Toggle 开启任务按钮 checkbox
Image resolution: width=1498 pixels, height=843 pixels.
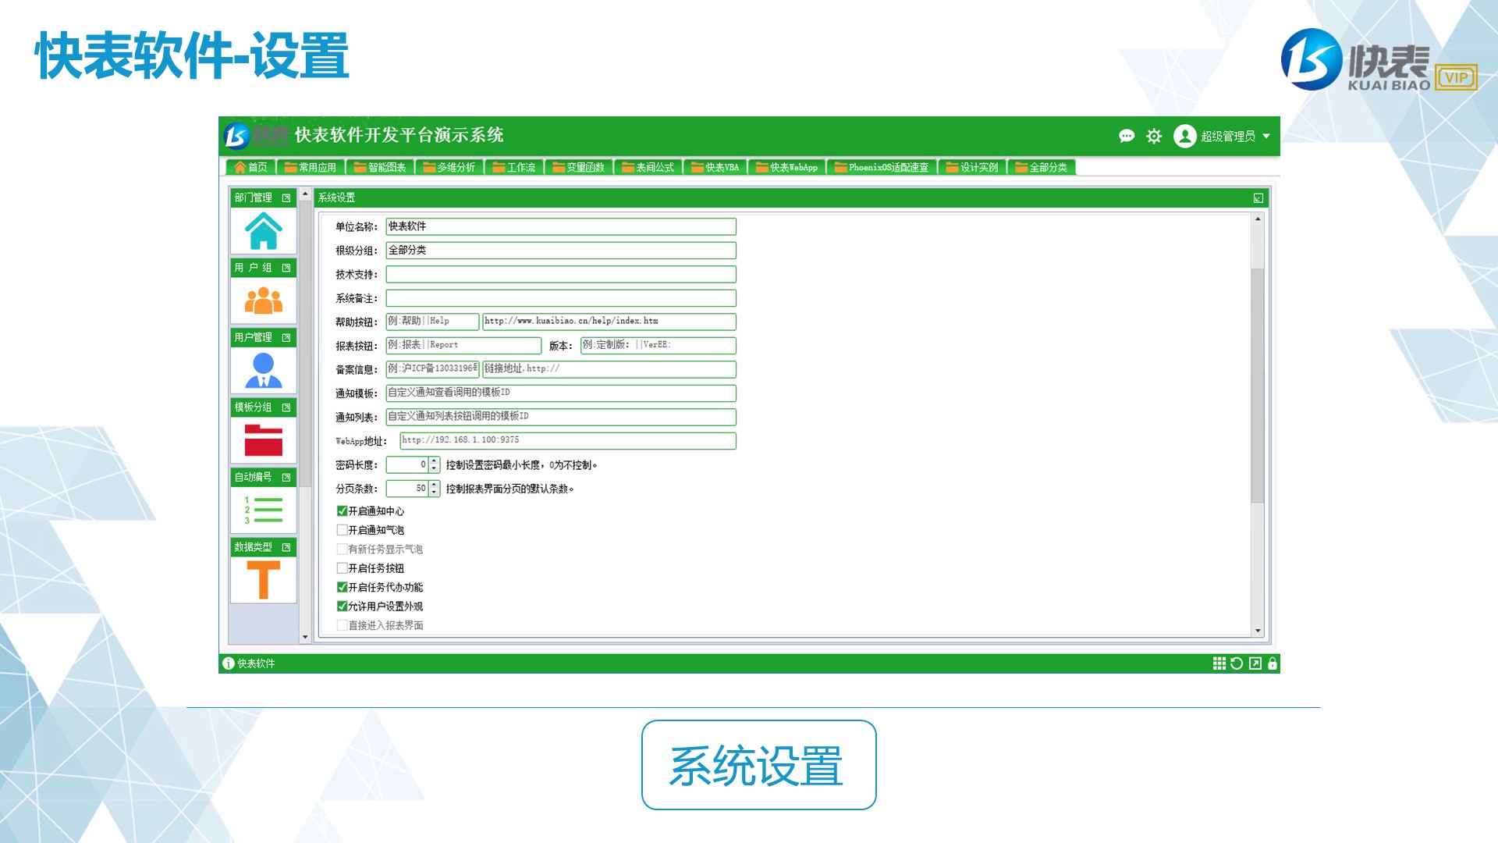point(342,568)
